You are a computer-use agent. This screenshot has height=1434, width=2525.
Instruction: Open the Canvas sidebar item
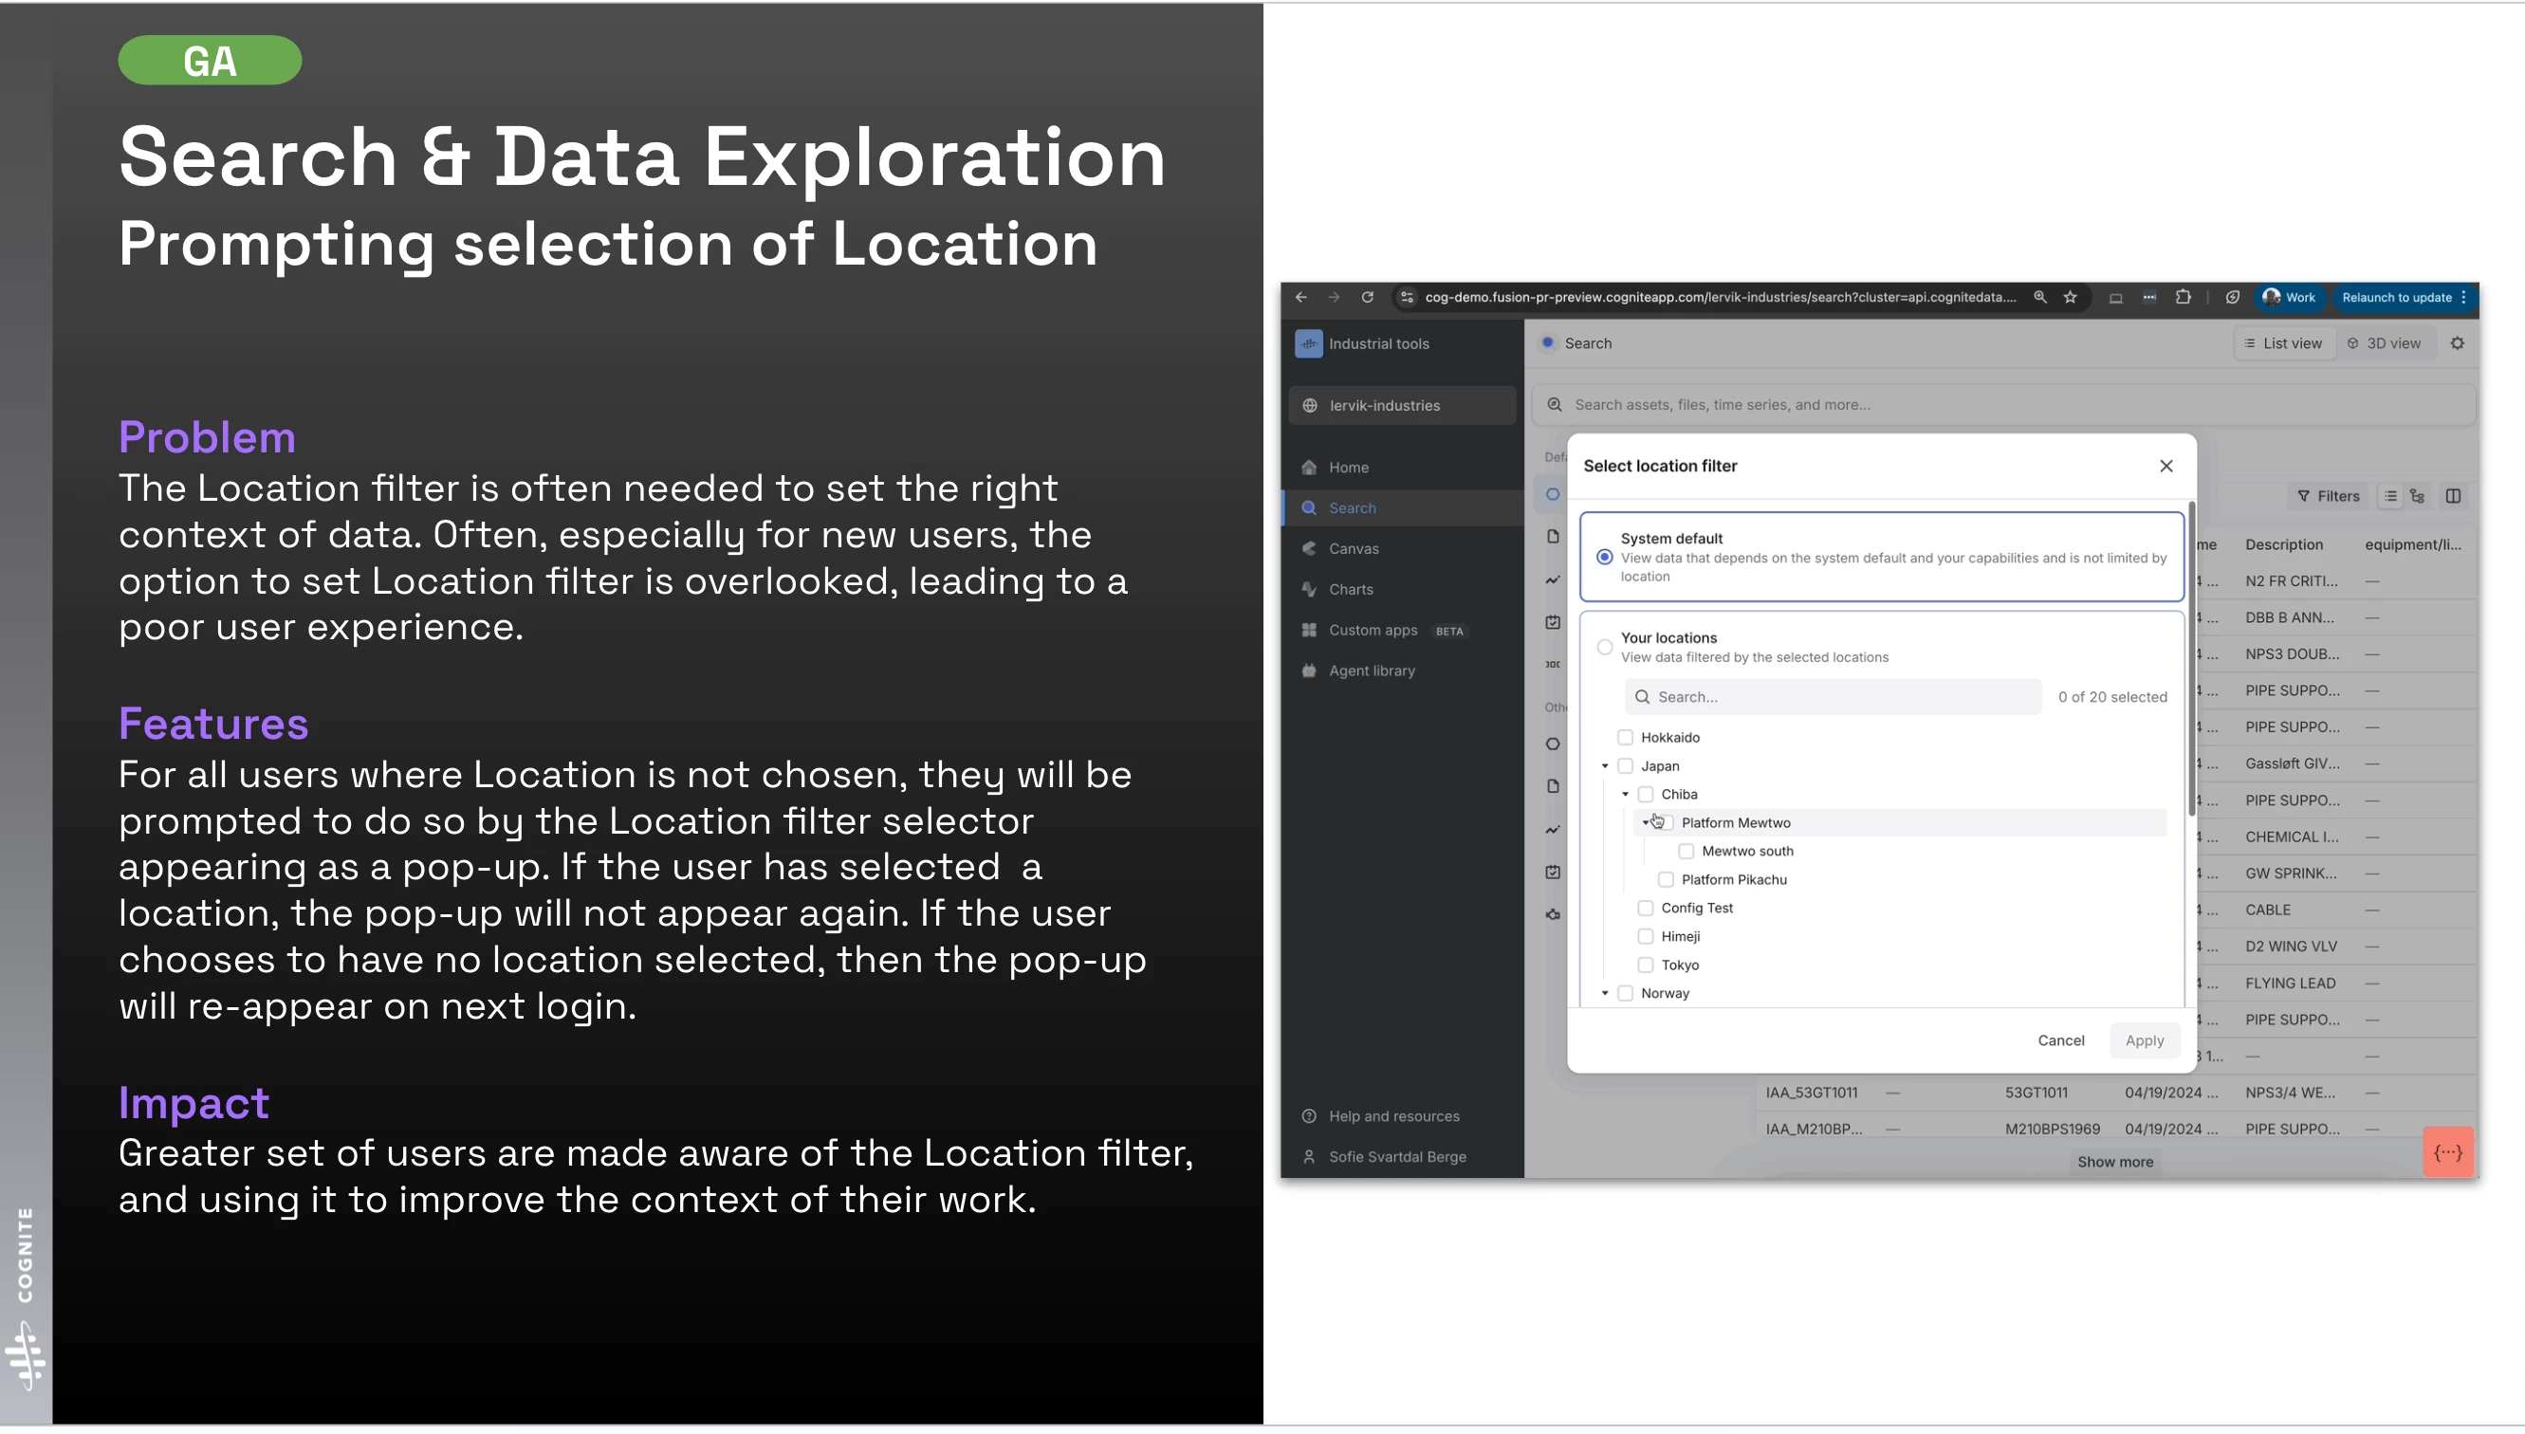coord(1354,548)
